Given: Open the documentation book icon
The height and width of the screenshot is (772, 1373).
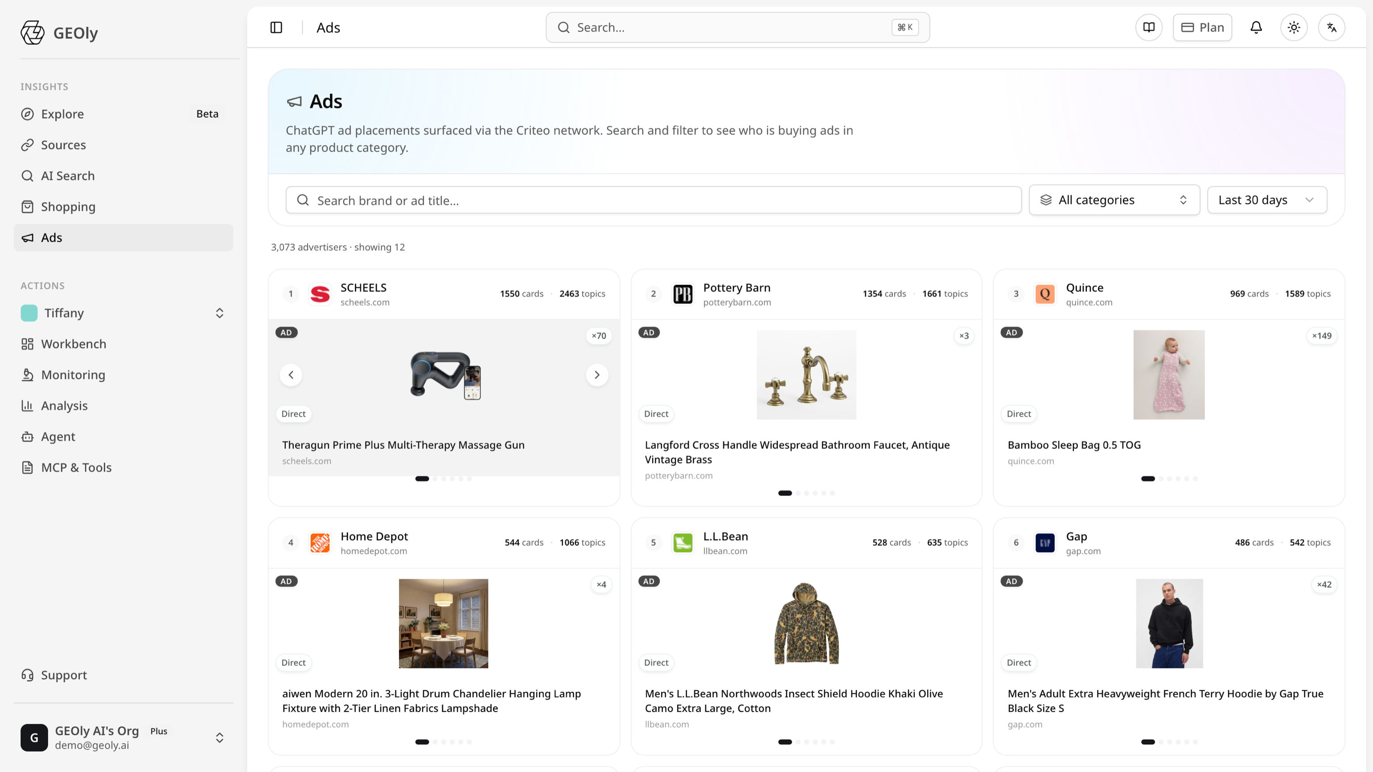Looking at the screenshot, I should click(x=1149, y=27).
